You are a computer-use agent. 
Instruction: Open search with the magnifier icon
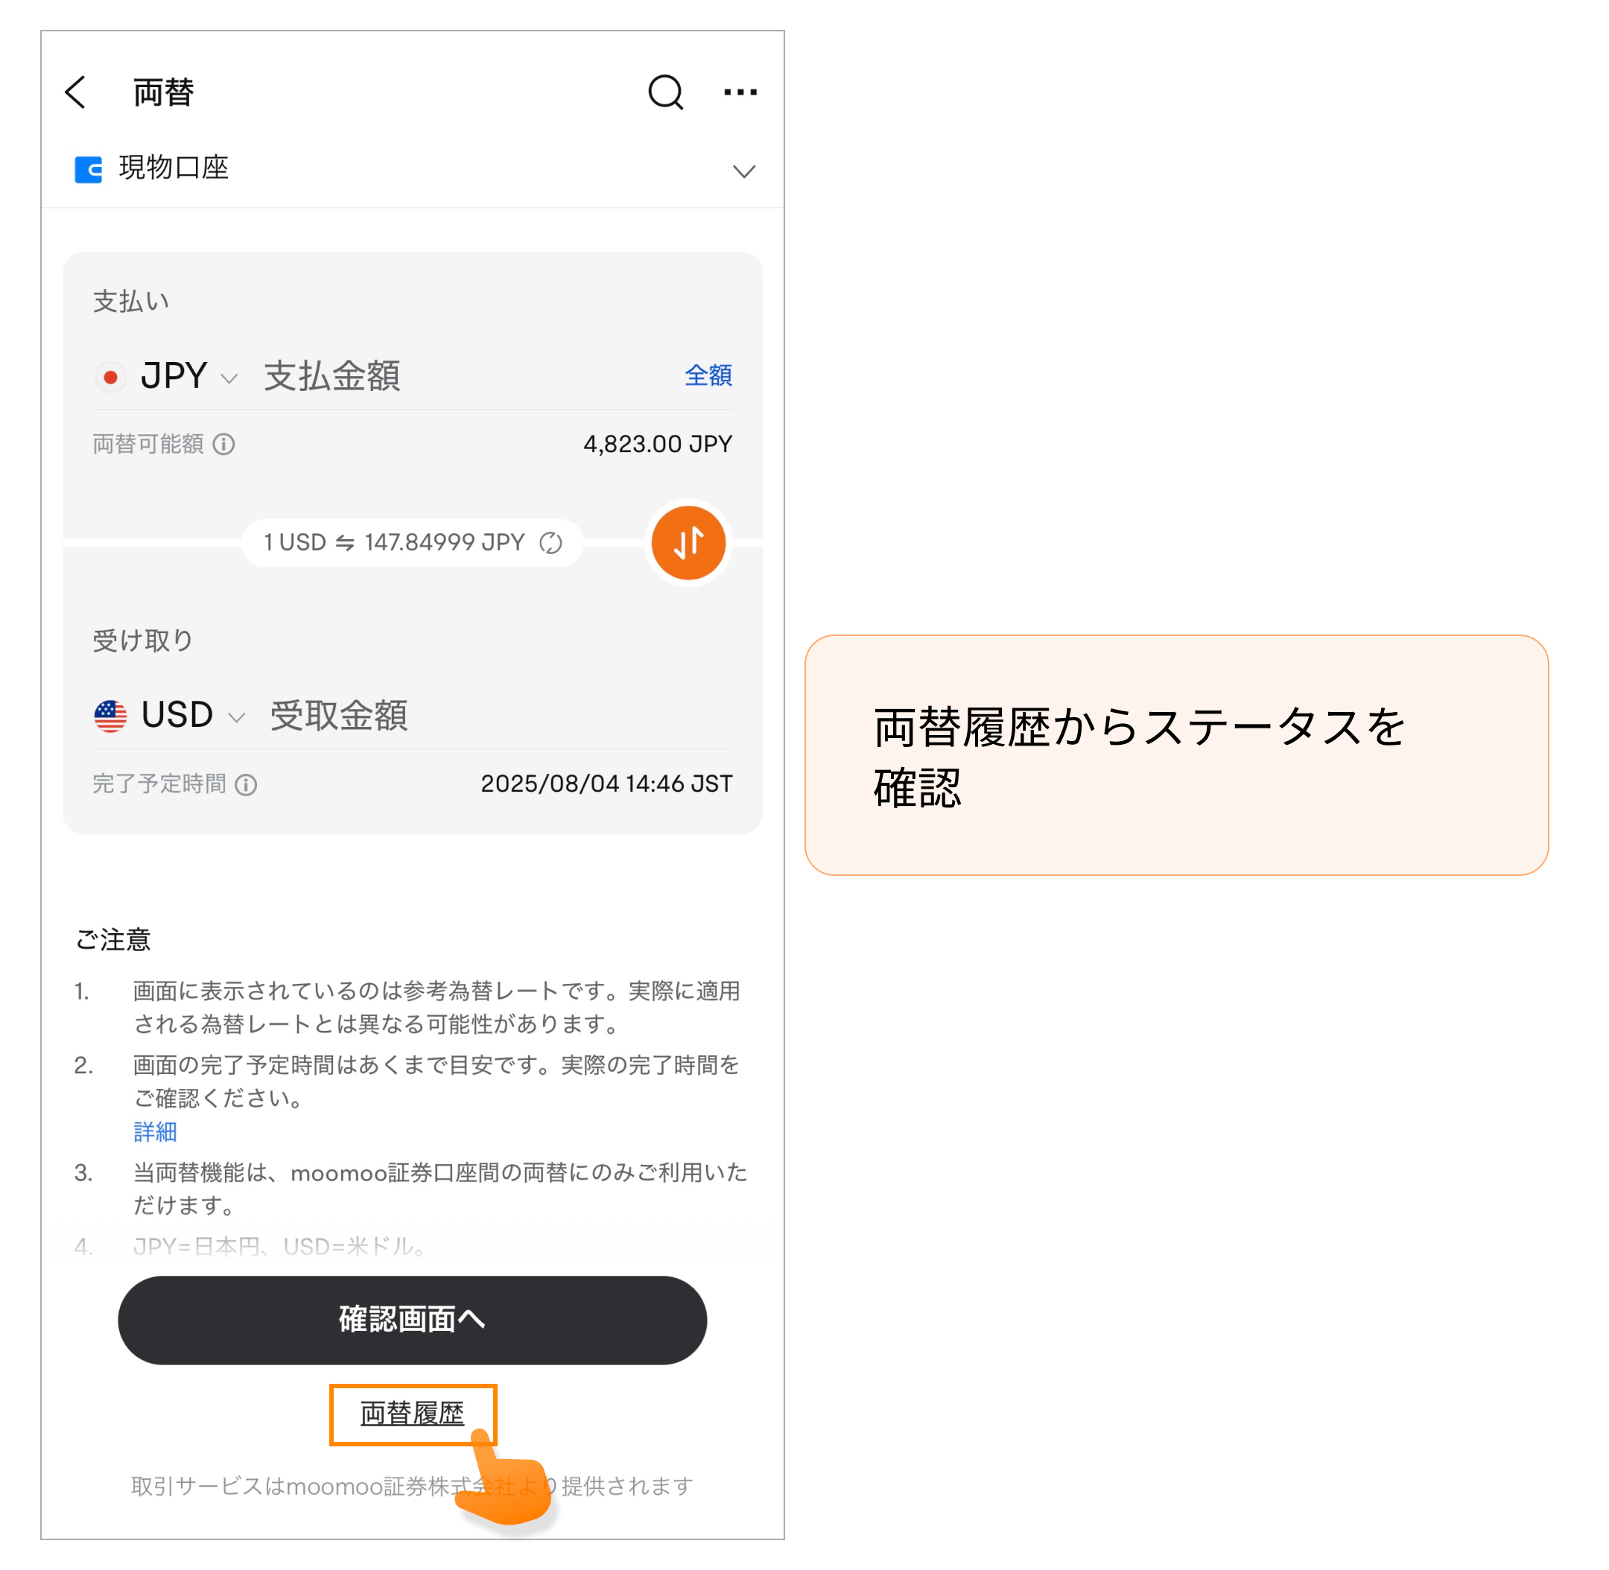(x=665, y=92)
